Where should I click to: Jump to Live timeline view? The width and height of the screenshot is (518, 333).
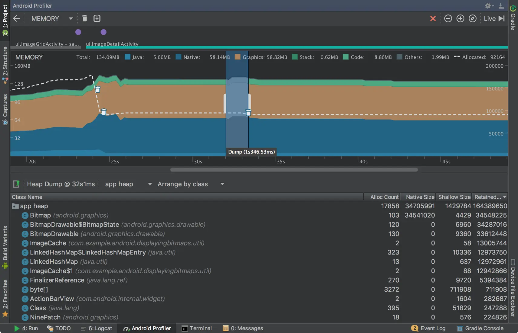[x=494, y=19]
